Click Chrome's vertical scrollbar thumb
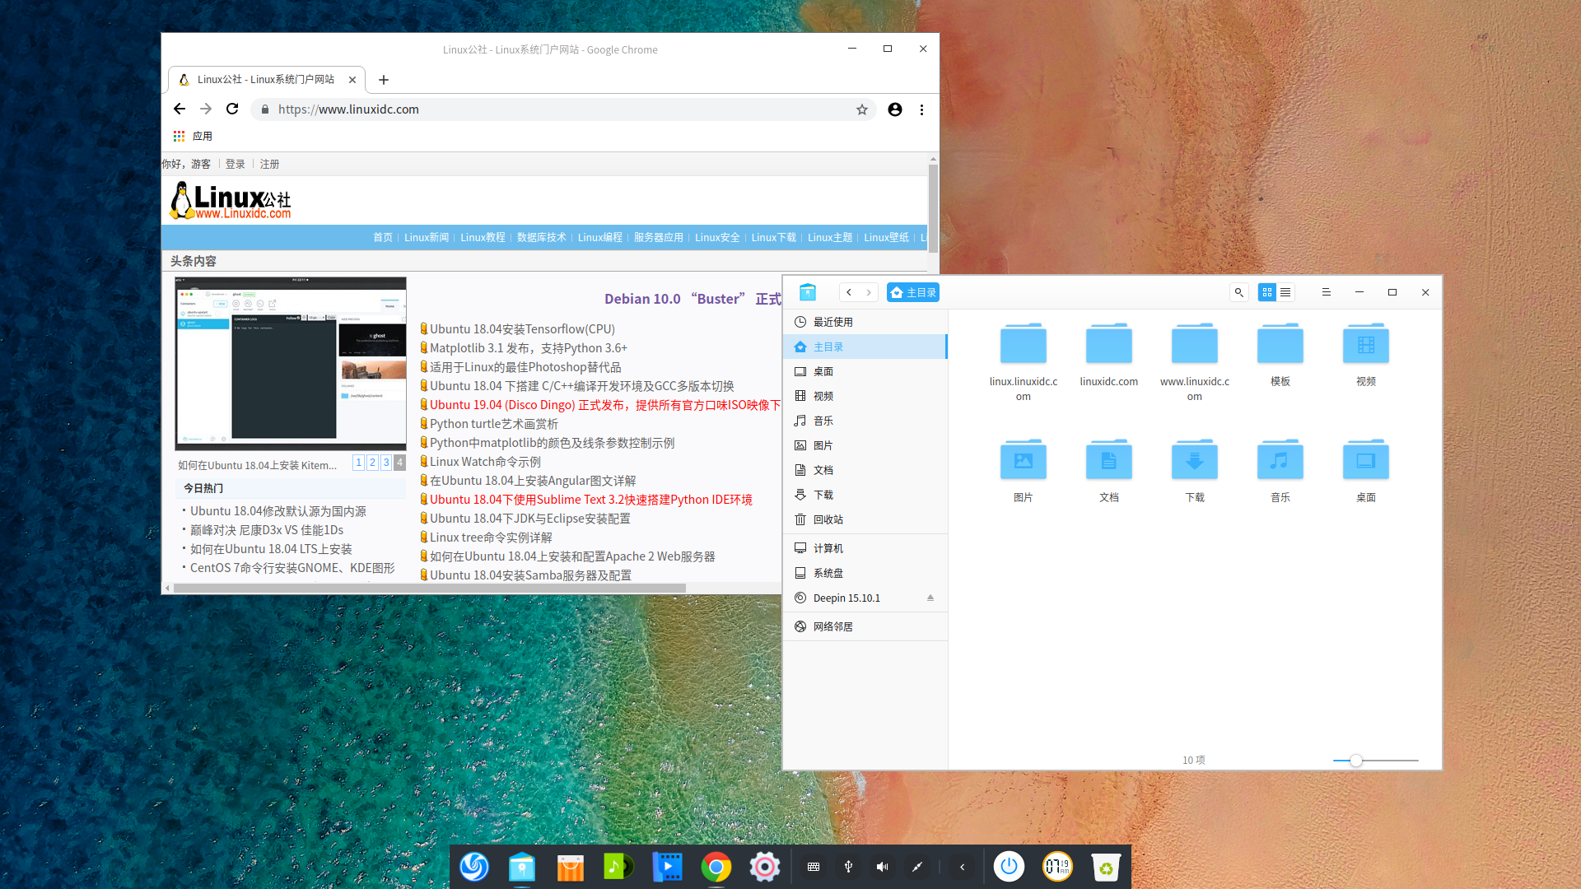The height and width of the screenshot is (889, 1581). pyautogui.click(x=933, y=207)
